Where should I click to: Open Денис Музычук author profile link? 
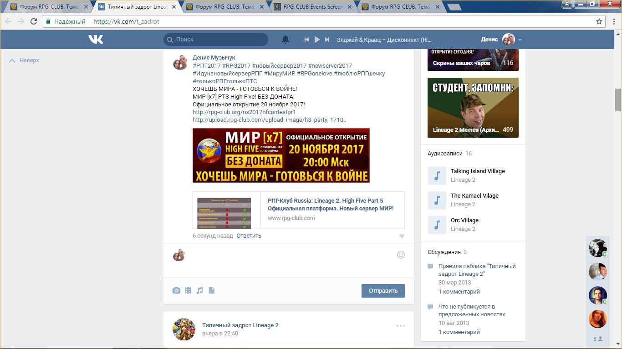tap(214, 58)
